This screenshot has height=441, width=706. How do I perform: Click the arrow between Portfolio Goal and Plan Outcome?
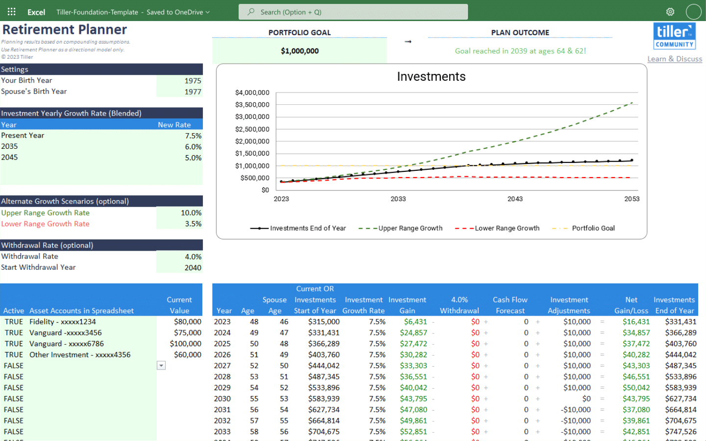(x=408, y=42)
